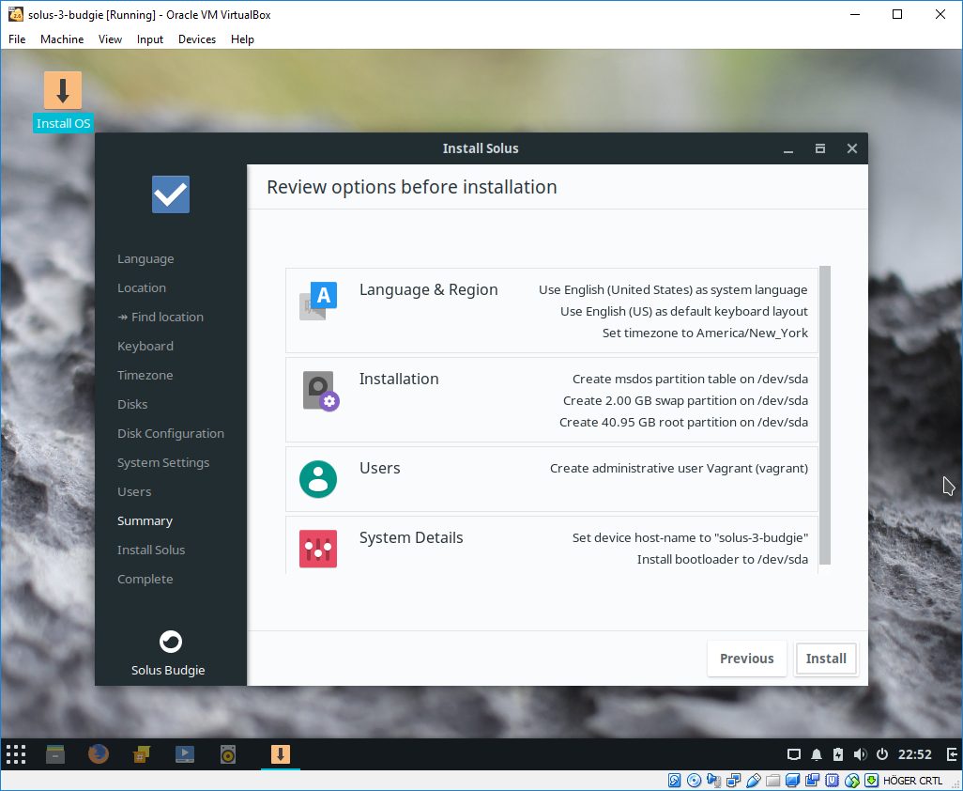Click the VirtualBox display settings icon
This screenshot has height=791, width=963.
pyautogui.click(x=792, y=781)
